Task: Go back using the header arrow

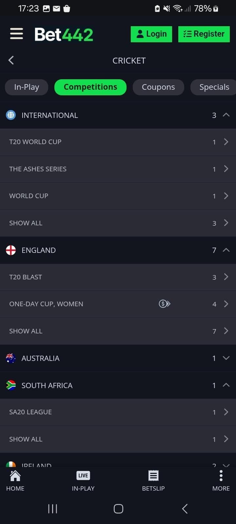Action: (x=11, y=60)
